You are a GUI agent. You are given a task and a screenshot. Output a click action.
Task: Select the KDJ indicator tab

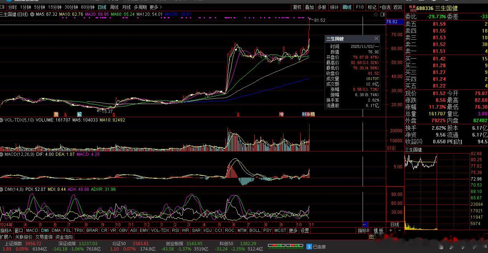pyautogui.click(x=207, y=230)
